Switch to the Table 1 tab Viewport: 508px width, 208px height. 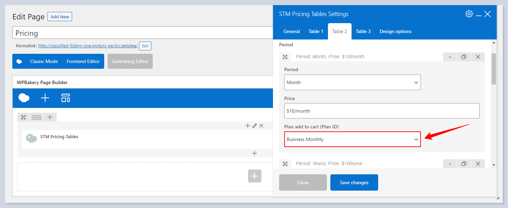click(x=316, y=31)
